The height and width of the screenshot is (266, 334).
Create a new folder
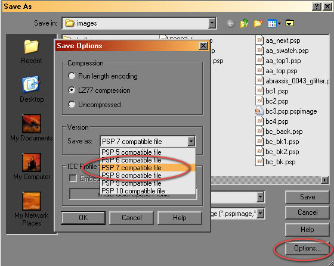point(258,23)
